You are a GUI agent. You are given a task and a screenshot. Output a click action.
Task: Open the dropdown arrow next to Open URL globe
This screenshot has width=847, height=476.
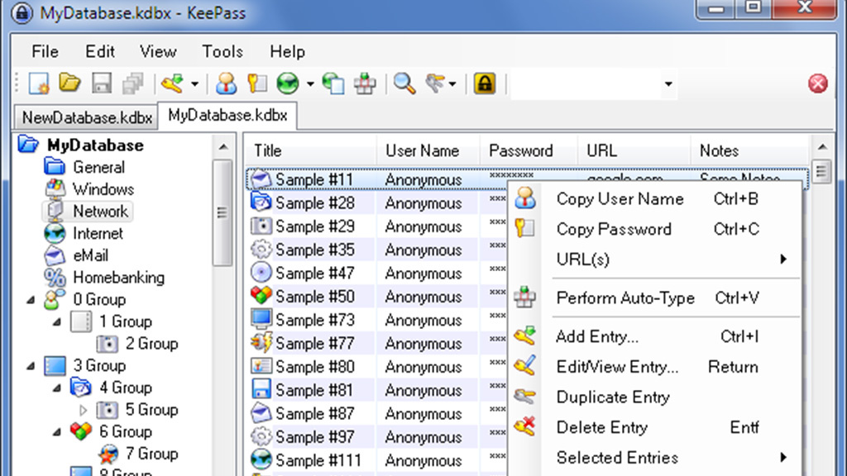tap(310, 84)
